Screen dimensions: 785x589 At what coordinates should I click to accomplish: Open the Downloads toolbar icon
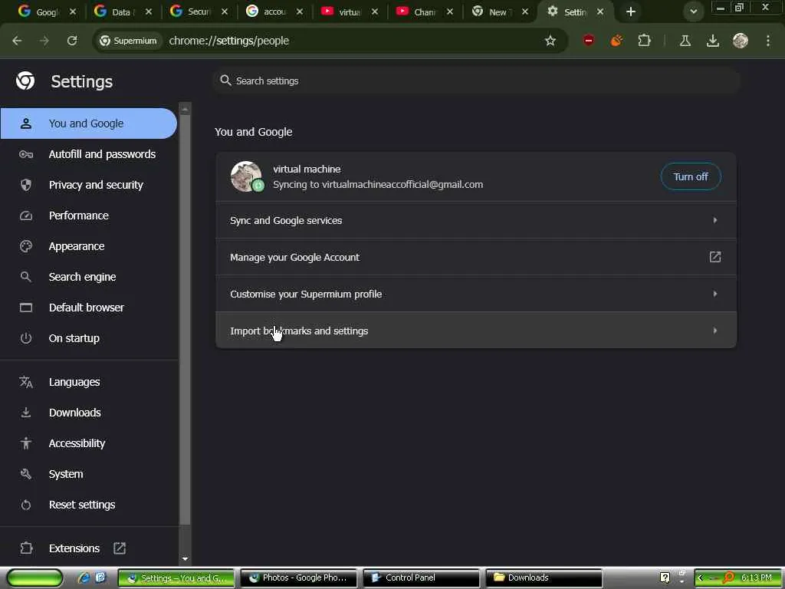pos(713,41)
